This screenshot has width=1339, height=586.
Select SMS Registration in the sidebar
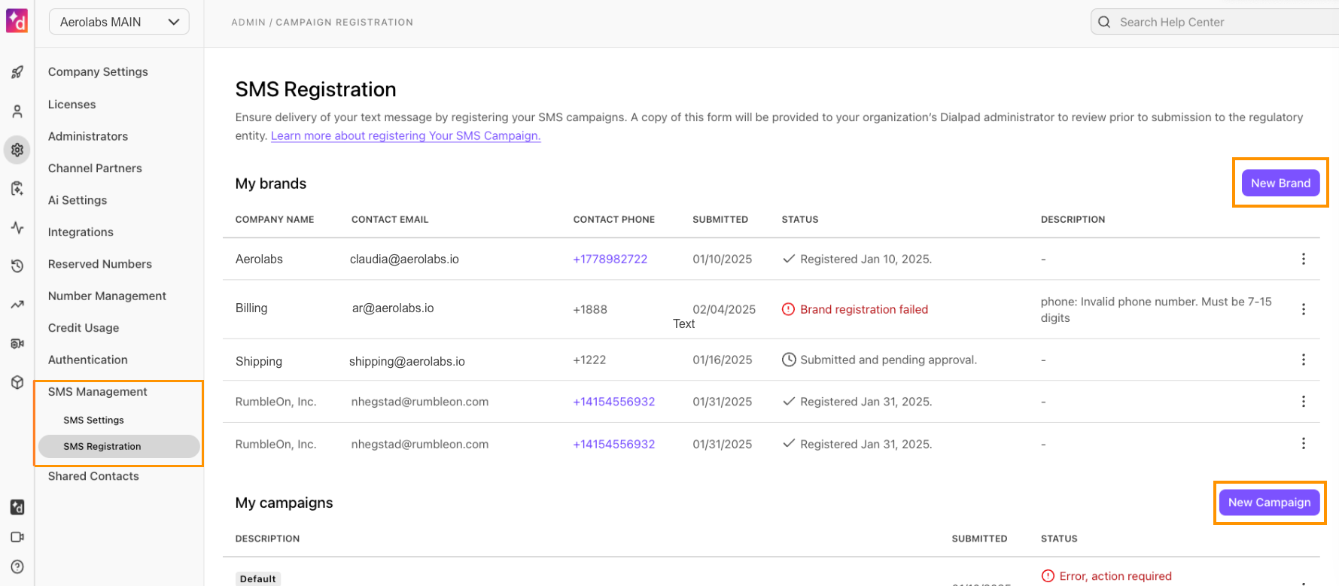coord(119,446)
